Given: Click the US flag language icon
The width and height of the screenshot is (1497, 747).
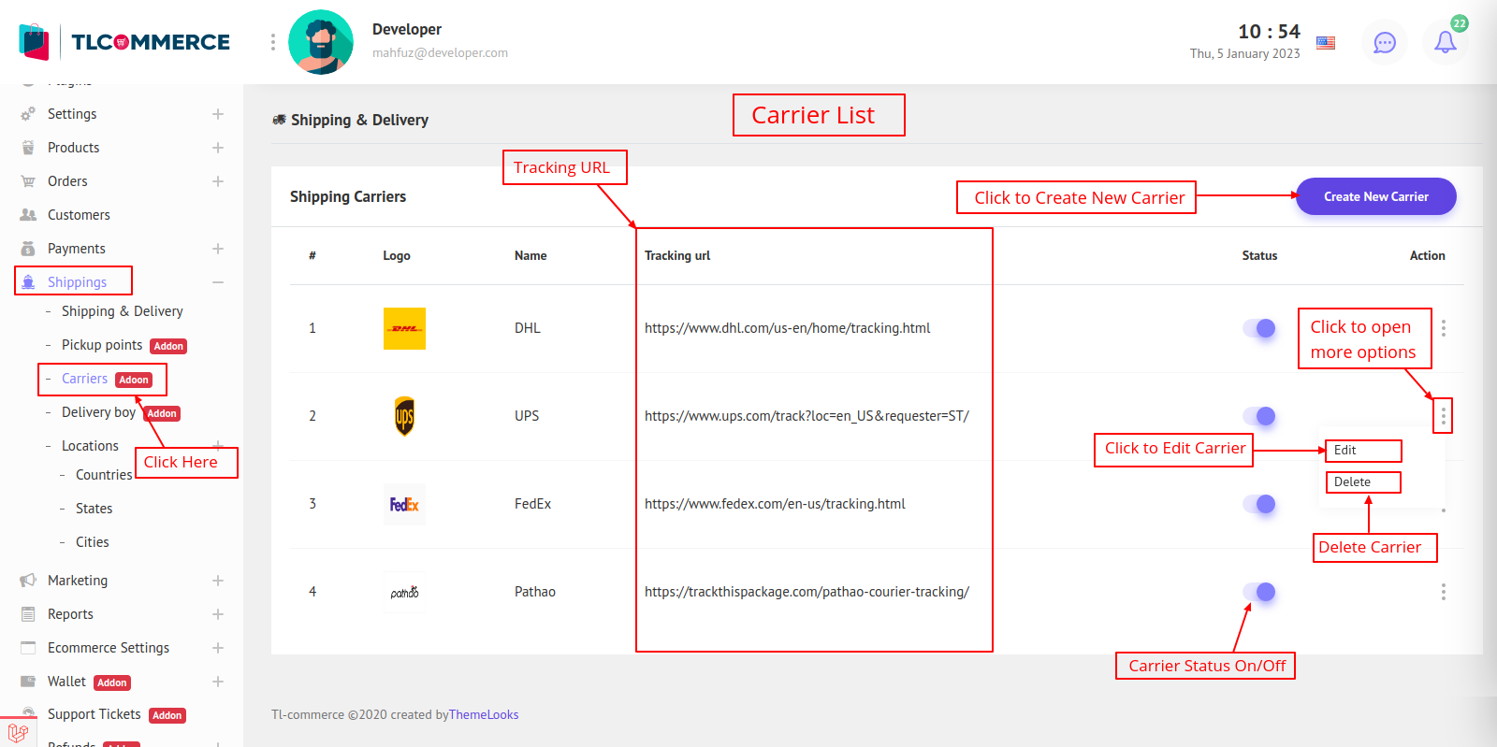Looking at the screenshot, I should (1326, 42).
